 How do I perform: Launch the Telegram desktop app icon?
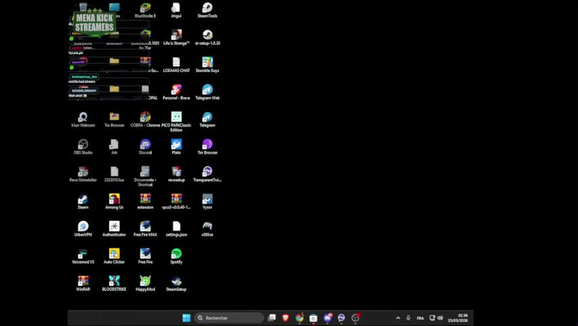(x=207, y=120)
